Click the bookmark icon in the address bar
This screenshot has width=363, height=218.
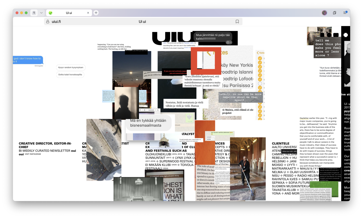[237, 22]
